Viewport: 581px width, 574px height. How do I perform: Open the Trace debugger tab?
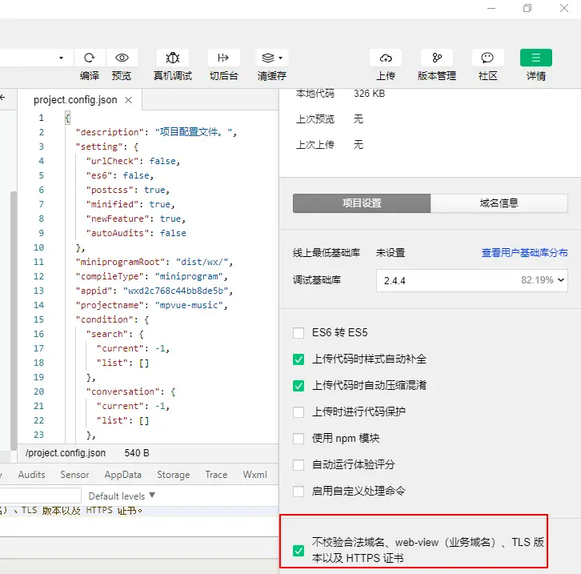216,475
